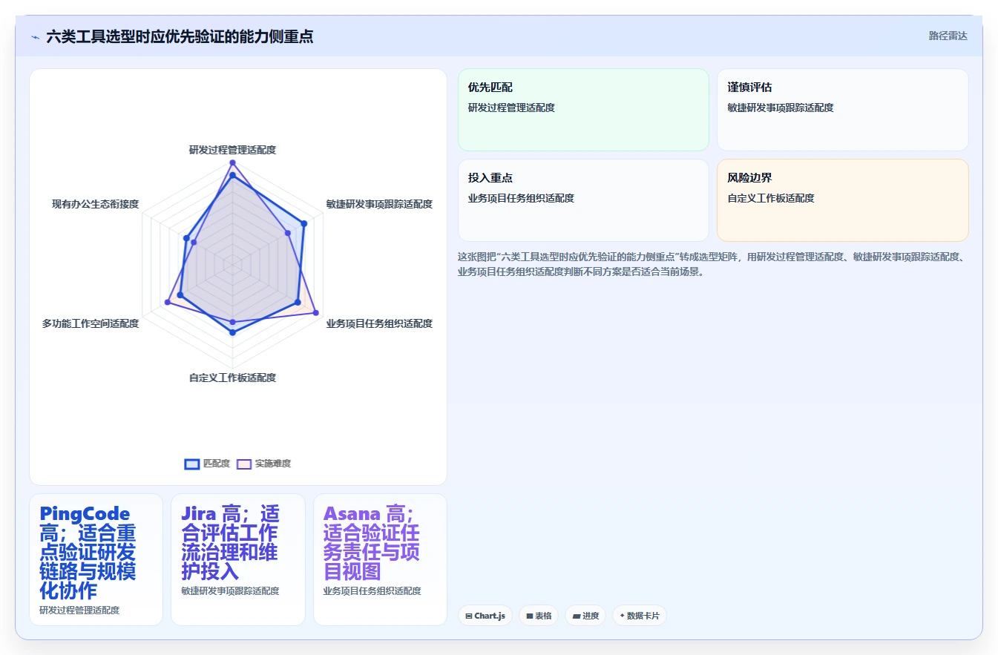The image size is (998, 655).
Task: Click 业务项目任务组织适配度 under Asana card
Action: [x=372, y=591]
